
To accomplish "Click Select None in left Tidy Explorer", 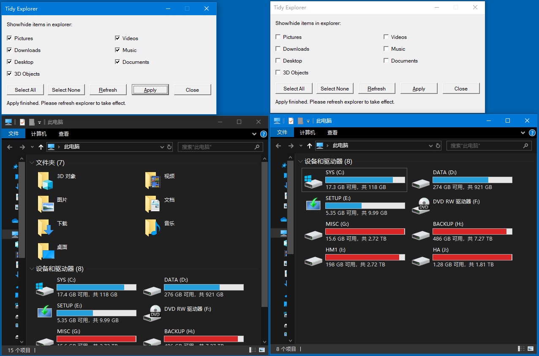I will pos(66,90).
